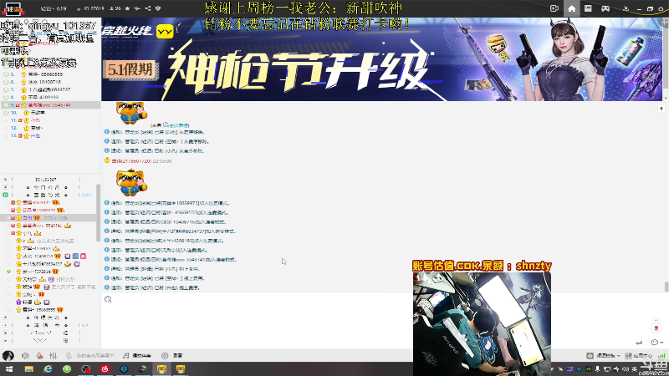Image resolution: width=669 pixels, height=376 pixels.
Task: Open the template list icon beside home
Action: [588, 8]
